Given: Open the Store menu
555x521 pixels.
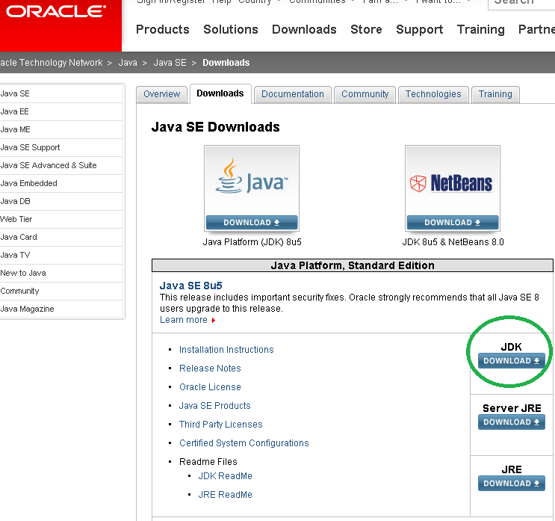Looking at the screenshot, I should 366,29.
